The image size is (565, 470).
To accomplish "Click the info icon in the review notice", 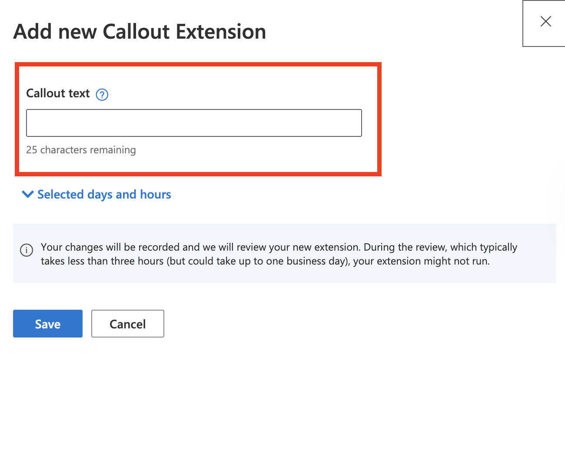I will click(x=27, y=250).
